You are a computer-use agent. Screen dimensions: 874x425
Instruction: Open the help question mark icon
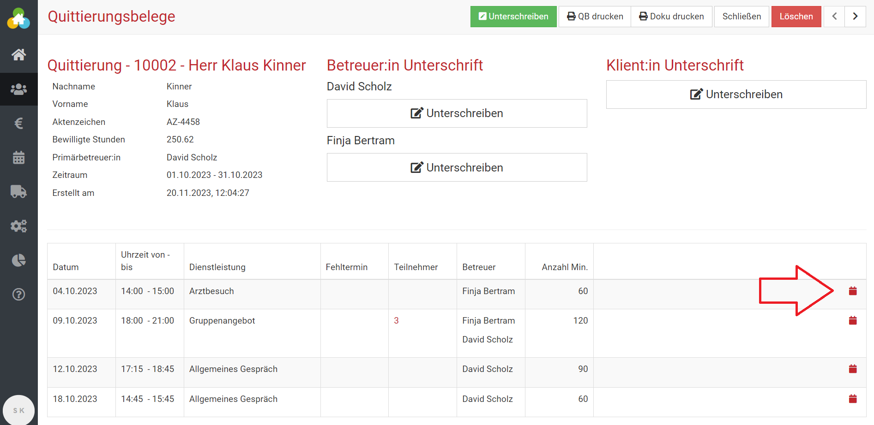point(18,294)
